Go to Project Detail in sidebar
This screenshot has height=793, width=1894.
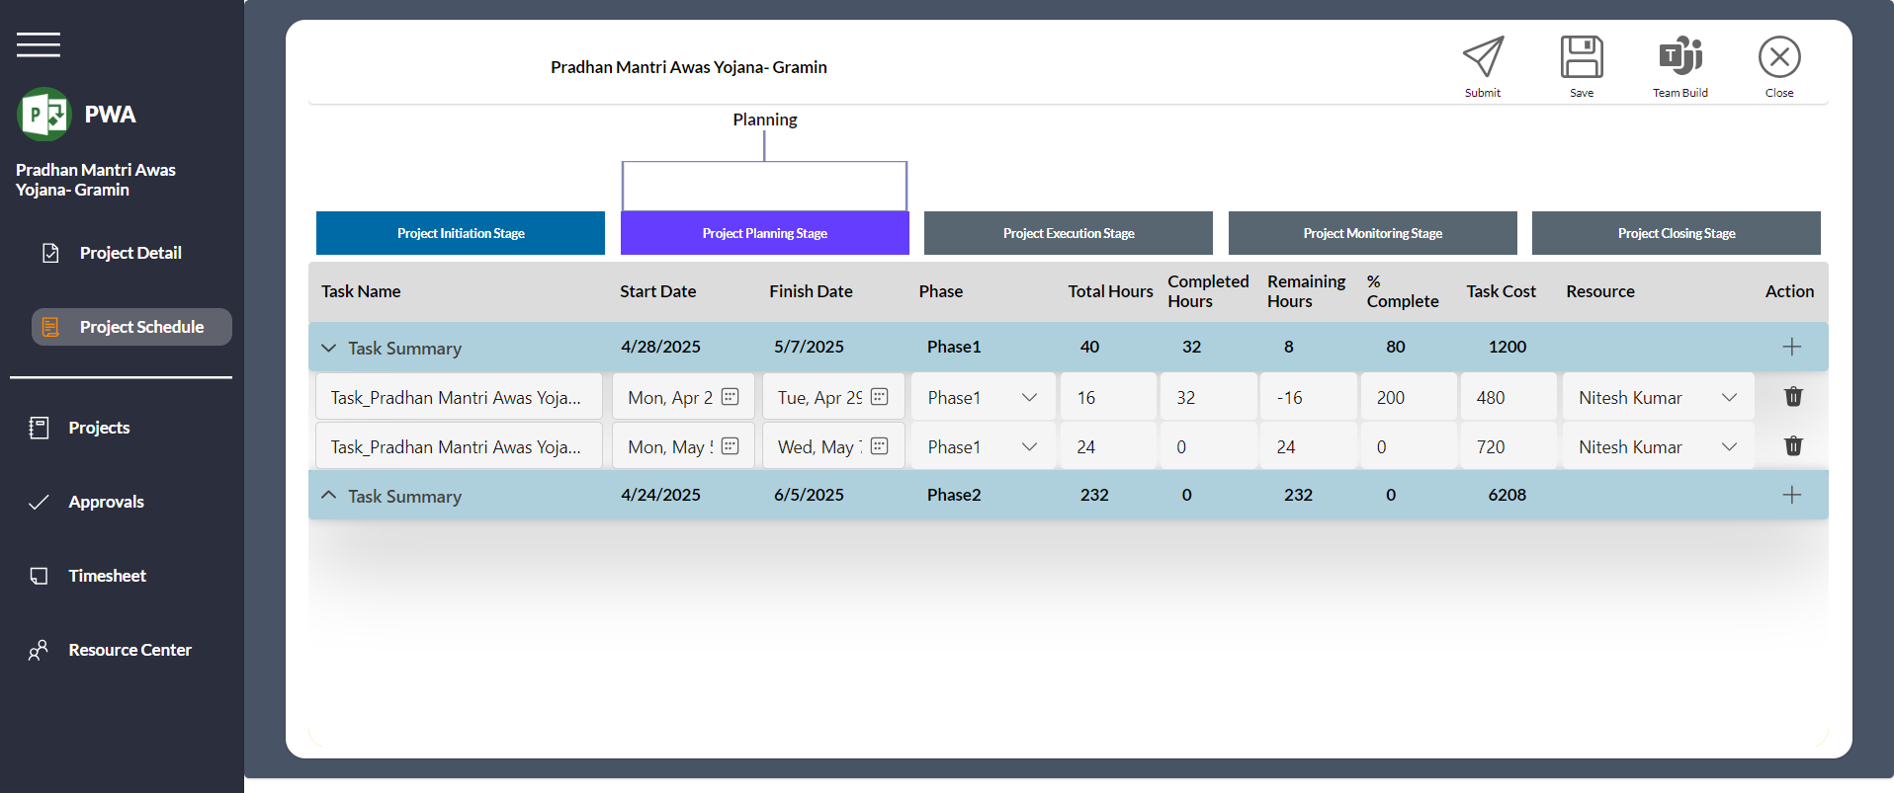130,253
